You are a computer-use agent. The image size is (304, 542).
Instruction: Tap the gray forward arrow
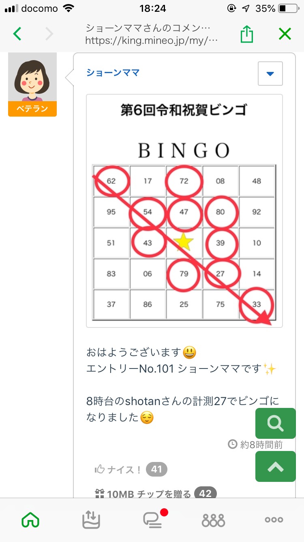click(x=49, y=34)
